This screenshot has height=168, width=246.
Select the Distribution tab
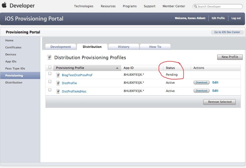[92, 47]
